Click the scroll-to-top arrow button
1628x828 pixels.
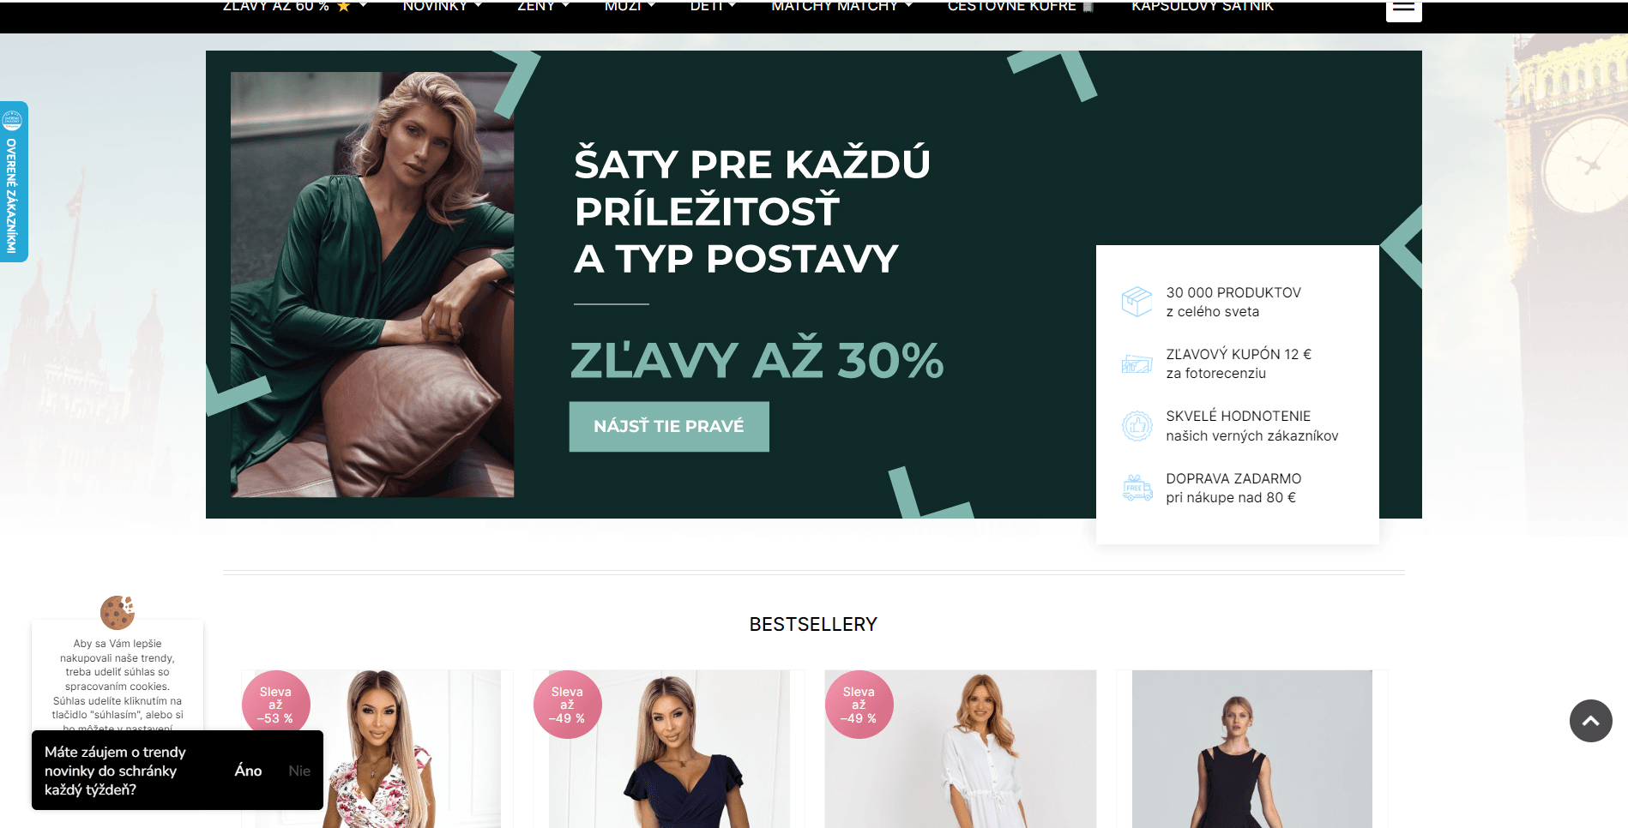point(1590,721)
